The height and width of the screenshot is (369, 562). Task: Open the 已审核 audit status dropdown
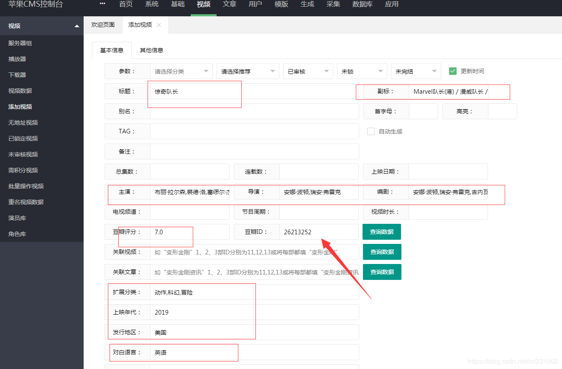[x=308, y=71]
